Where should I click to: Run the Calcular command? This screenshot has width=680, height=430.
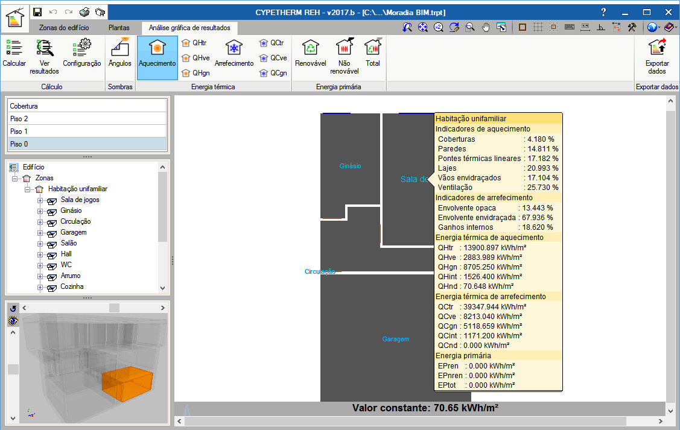[x=14, y=53]
